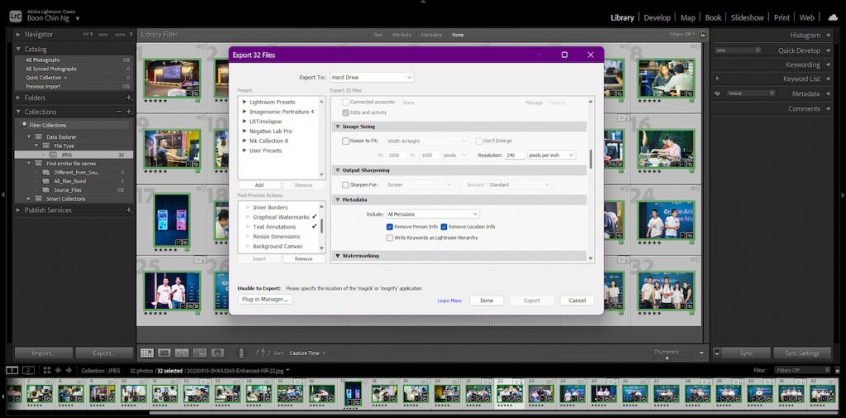Screen dimensions: 846x418
Task: Collapse the Watermarking section
Action: pyautogui.click(x=338, y=255)
